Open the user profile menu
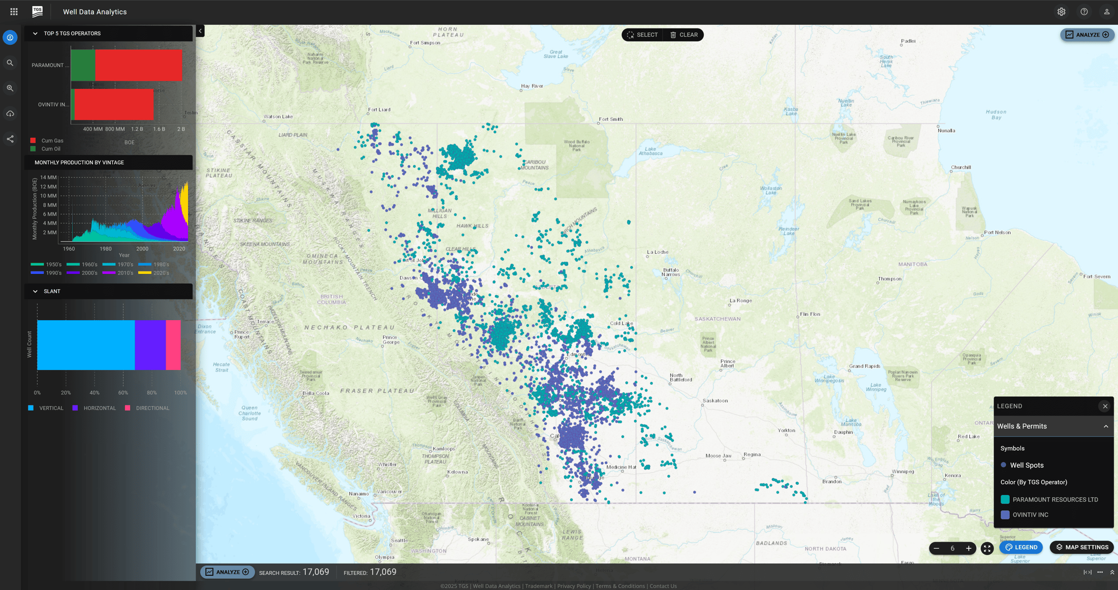Image resolution: width=1118 pixels, height=590 pixels. (1107, 11)
